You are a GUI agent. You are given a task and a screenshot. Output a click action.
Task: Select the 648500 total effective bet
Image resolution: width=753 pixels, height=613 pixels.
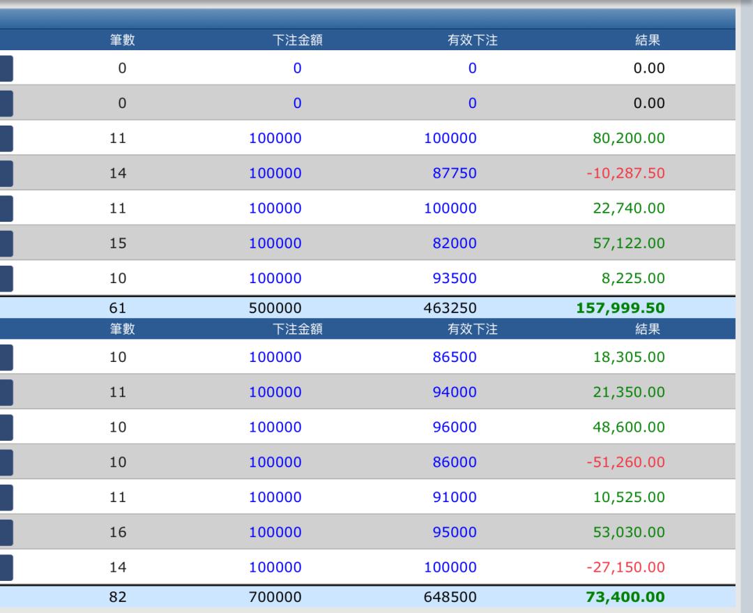click(450, 597)
